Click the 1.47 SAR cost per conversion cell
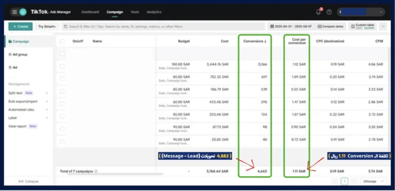The height and width of the screenshot is (191, 395). (x=299, y=102)
